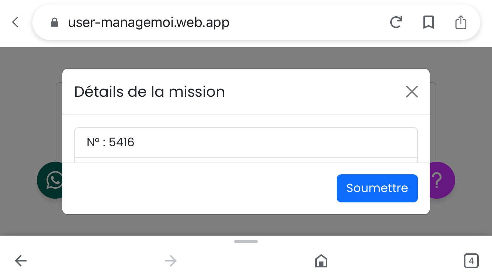This screenshot has width=492, height=277.
Task: Click the Détails de la mission heading
Action: (x=149, y=92)
